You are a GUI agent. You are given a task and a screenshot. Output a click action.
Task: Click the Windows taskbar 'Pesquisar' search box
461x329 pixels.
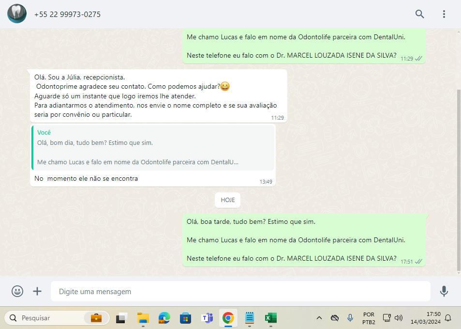[x=57, y=318]
